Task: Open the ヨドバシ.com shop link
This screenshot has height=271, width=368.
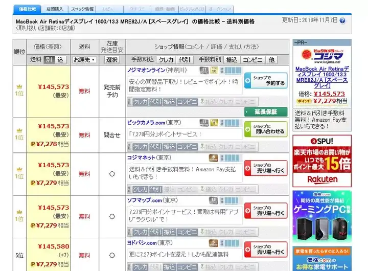Action: pyautogui.click(x=142, y=243)
